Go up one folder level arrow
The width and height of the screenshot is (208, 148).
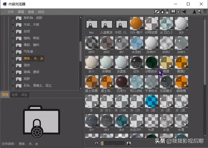click(194, 12)
